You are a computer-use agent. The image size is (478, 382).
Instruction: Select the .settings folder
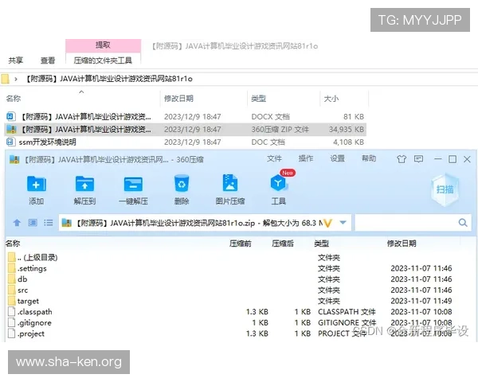tap(31, 269)
